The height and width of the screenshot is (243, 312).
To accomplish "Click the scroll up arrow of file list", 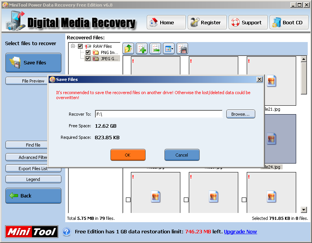I will pyautogui.click(x=304, y=59).
